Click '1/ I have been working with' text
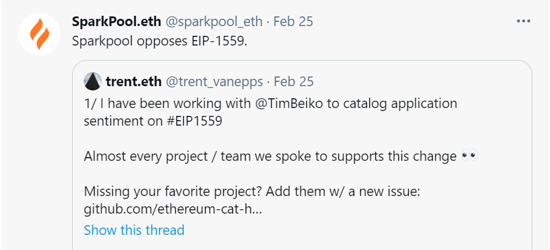Screen dimensions: 550x250 point(167,104)
